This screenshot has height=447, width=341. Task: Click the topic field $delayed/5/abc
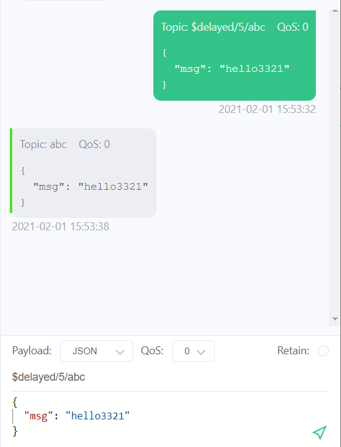(x=170, y=377)
